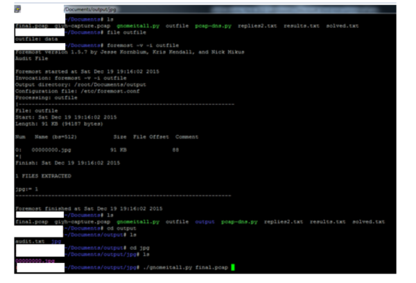
Task: Click the terminal icon in the title bar
Action: (x=17, y=9)
